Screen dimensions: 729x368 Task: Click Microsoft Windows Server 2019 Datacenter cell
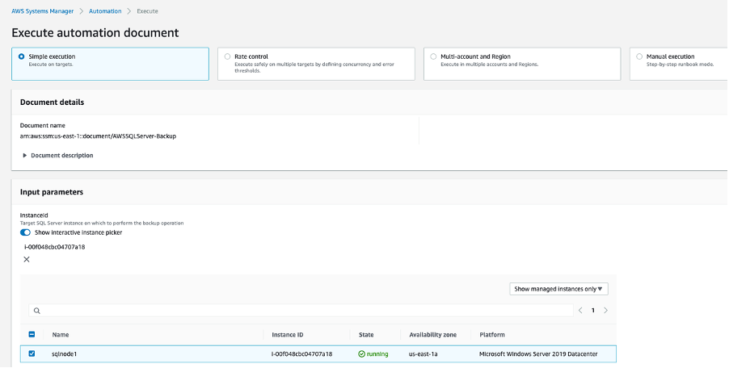tap(538, 354)
